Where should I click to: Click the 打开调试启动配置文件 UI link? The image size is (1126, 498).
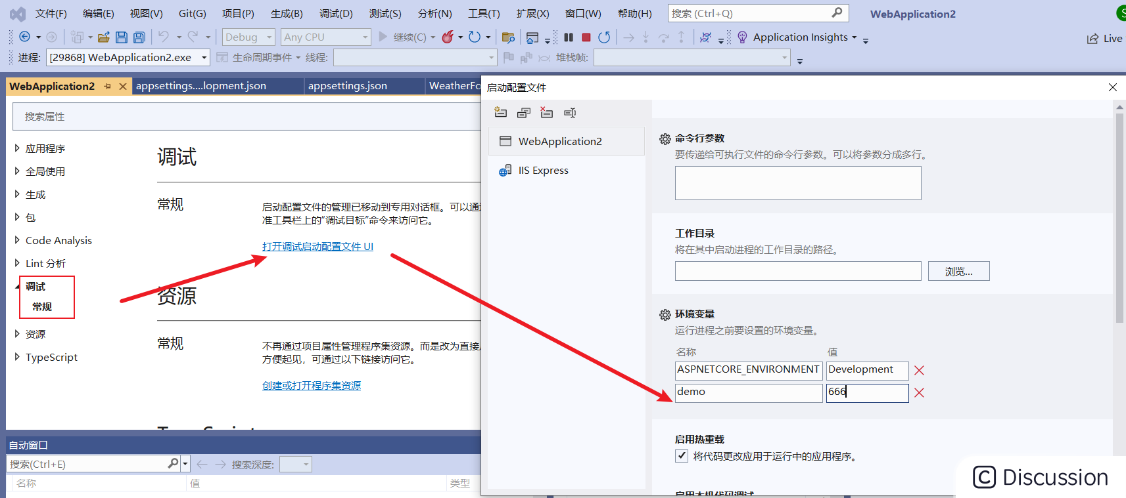click(x=317, y=247)
